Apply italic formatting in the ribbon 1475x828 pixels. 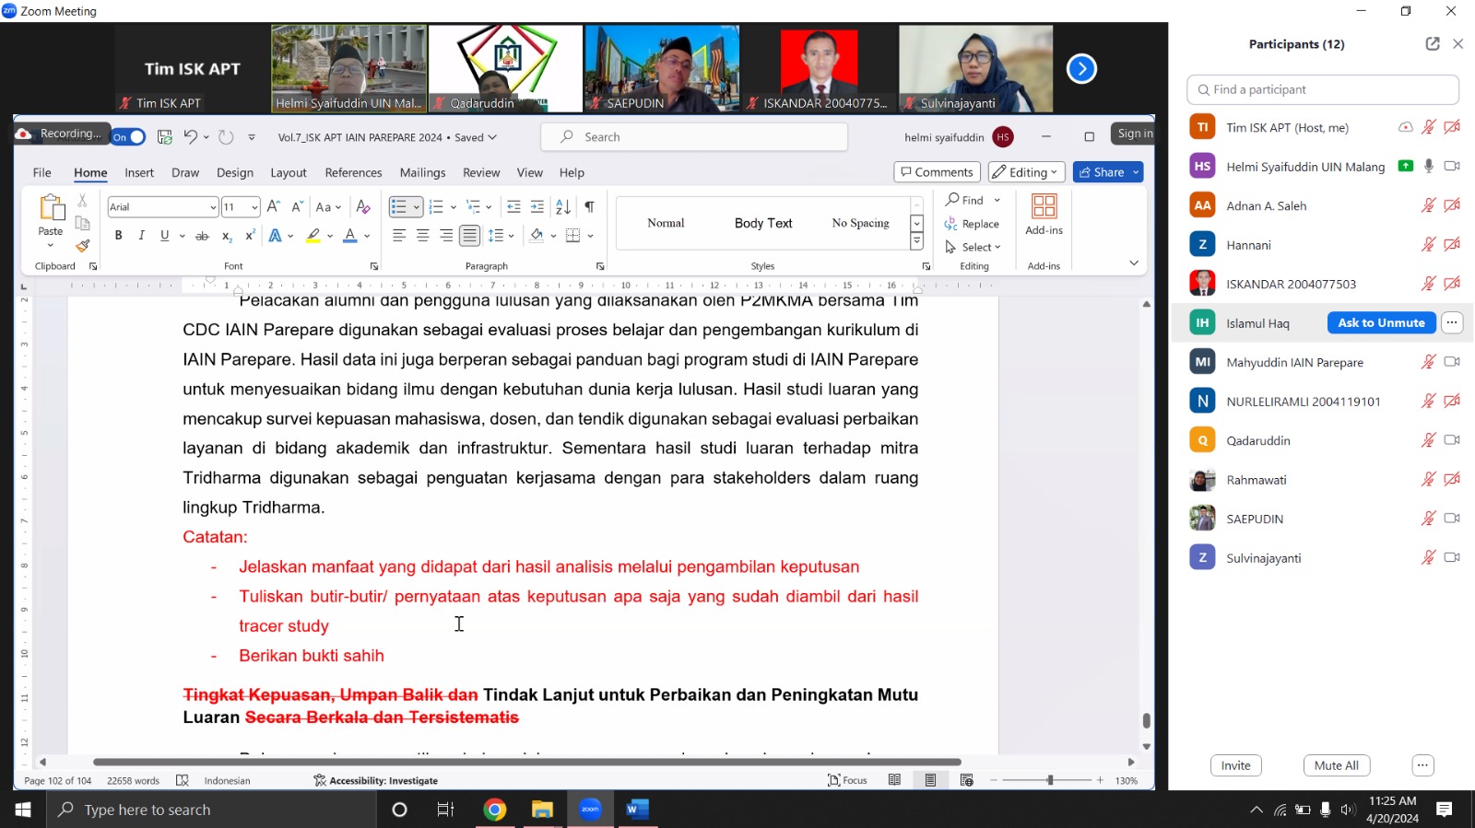point(141,236)
